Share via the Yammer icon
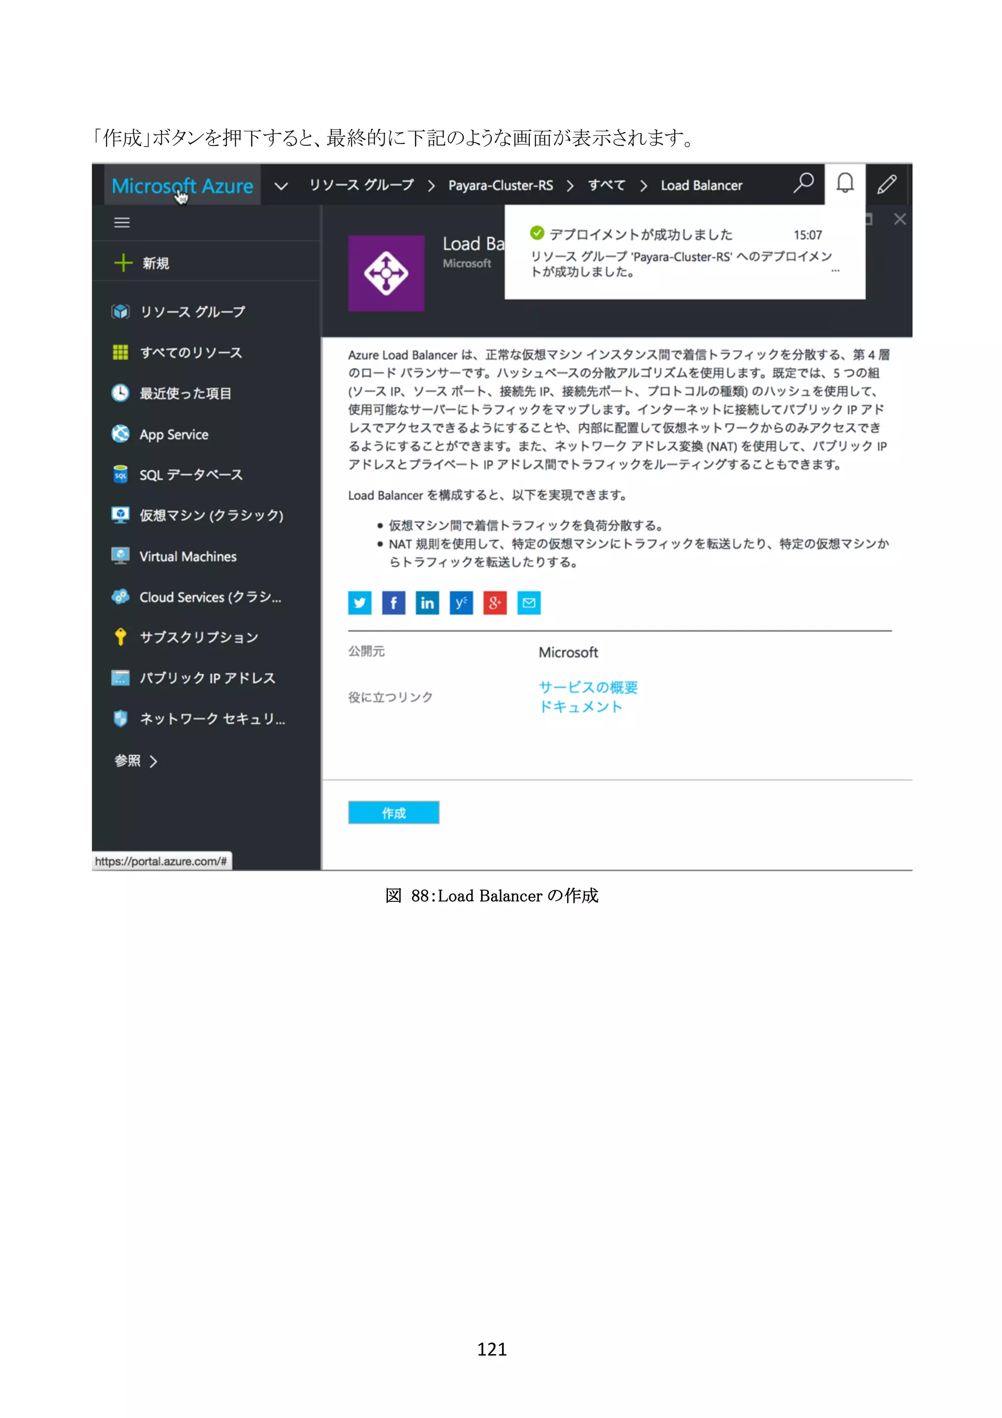Image resolution: width=1002 pixels, height=1418 pixels. 461,603
